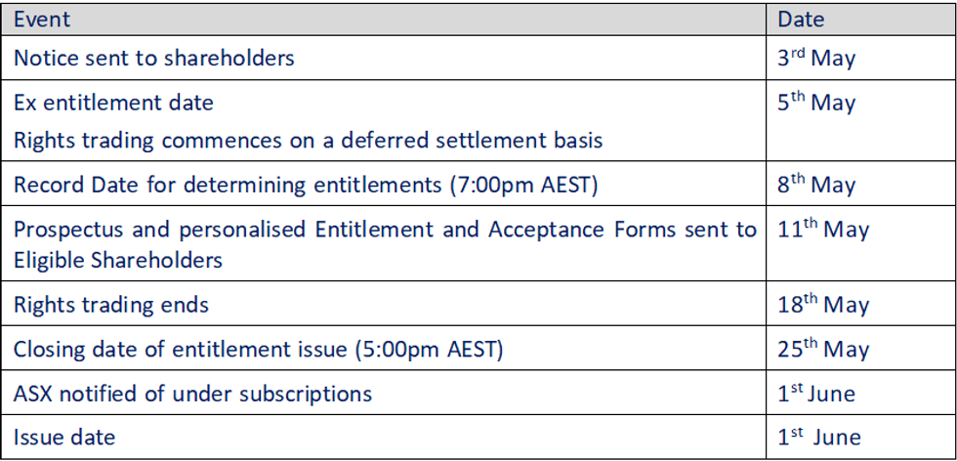Select 'Notice sent to shareholders' cell
Viewport: 957px width, 461px height.
[154, 58]
